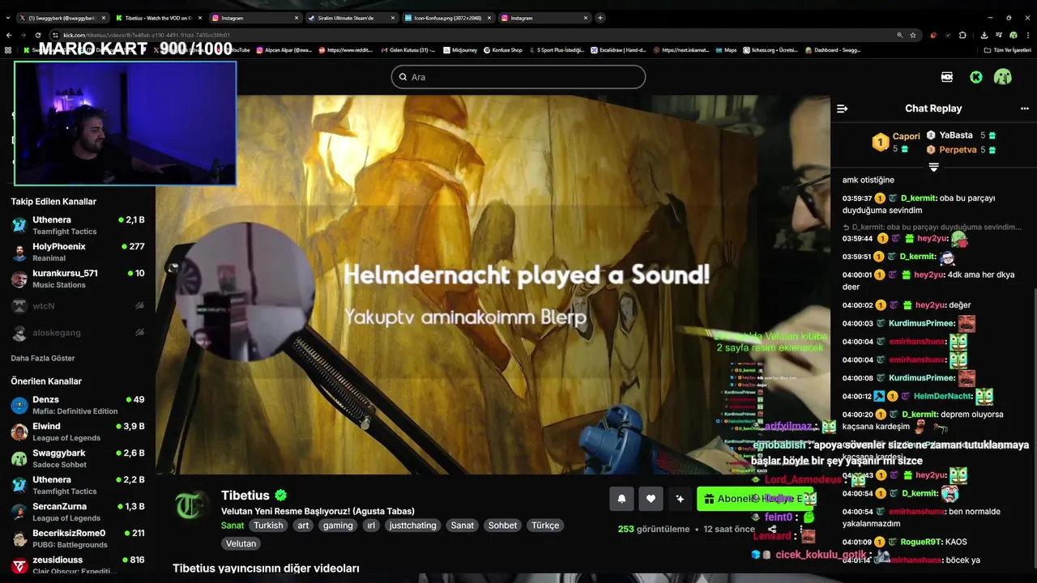Select the Sohbet tag
The width and height of the screenshot is (1037, 583).
(x=502, y=526)
